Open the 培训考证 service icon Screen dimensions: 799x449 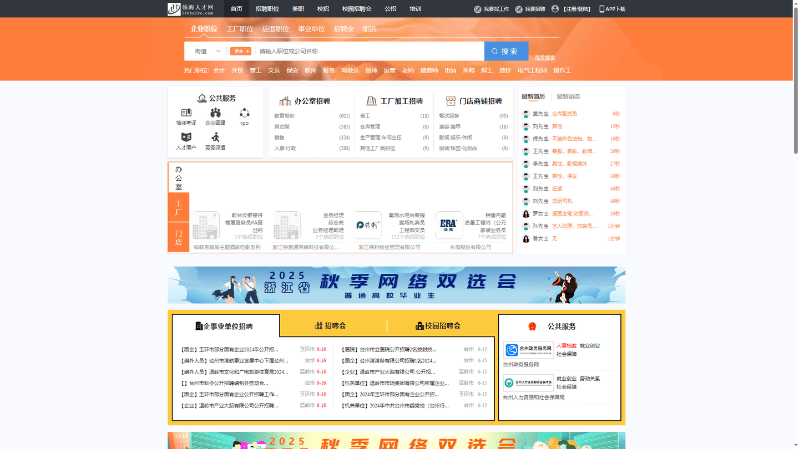click(186, 113)
